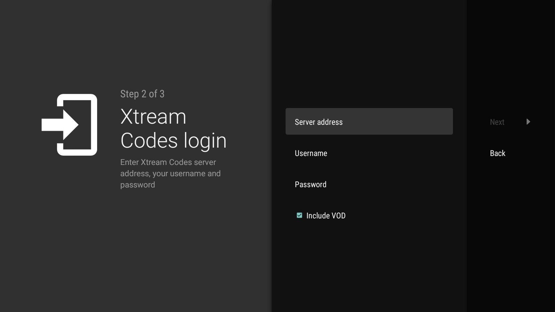Screen dimensions: 555x312
Task: Click the word 'Xtream' in the title
Action: 153,116
